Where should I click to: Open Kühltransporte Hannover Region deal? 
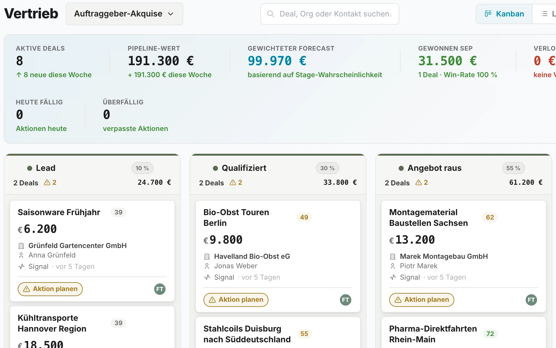click(x=52, y=323)
